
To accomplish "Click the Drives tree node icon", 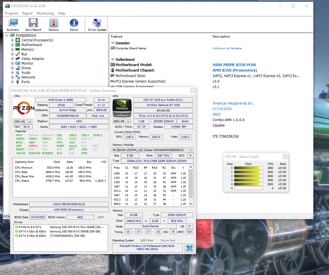I will click(18, 68).
